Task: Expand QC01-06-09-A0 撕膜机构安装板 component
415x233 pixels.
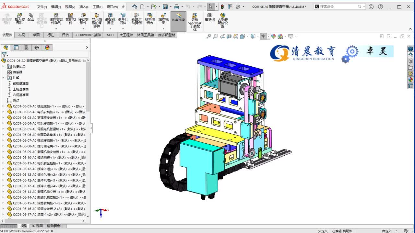Action: 3,152
